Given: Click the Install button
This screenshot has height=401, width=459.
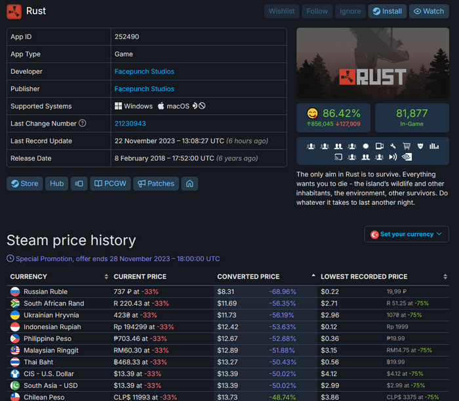Looking at the screenshot, I should pos(388,11).
